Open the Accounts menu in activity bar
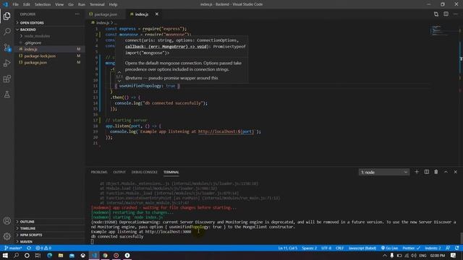This screenshot has height=260, width=463. tap(7, 221)
